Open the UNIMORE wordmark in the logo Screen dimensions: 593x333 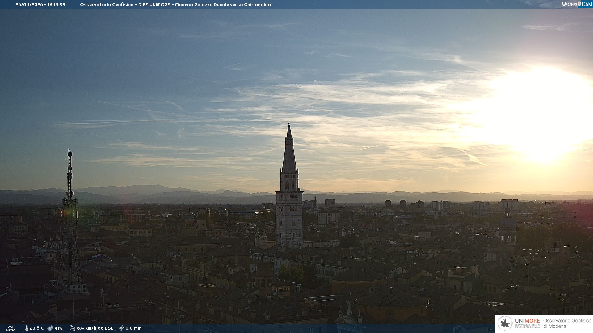[527, 321]
